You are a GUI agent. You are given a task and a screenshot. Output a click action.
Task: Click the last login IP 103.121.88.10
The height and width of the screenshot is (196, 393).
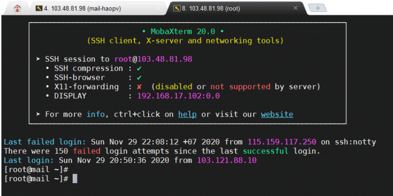tap(227, 160)
